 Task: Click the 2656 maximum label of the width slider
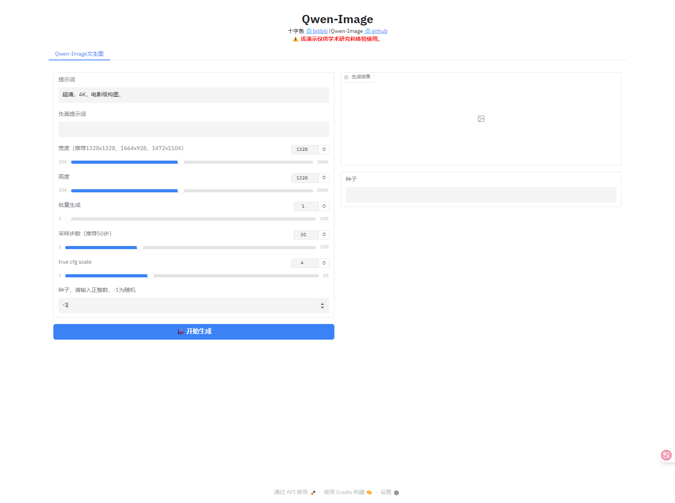point(323,162)
